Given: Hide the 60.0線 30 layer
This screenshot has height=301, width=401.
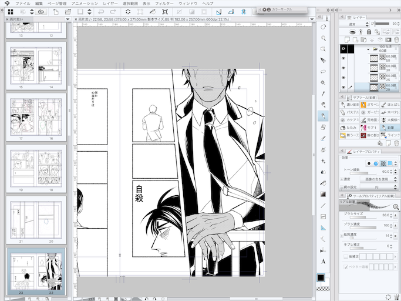Looking at the screenshot, I should [x=343, y=68].
